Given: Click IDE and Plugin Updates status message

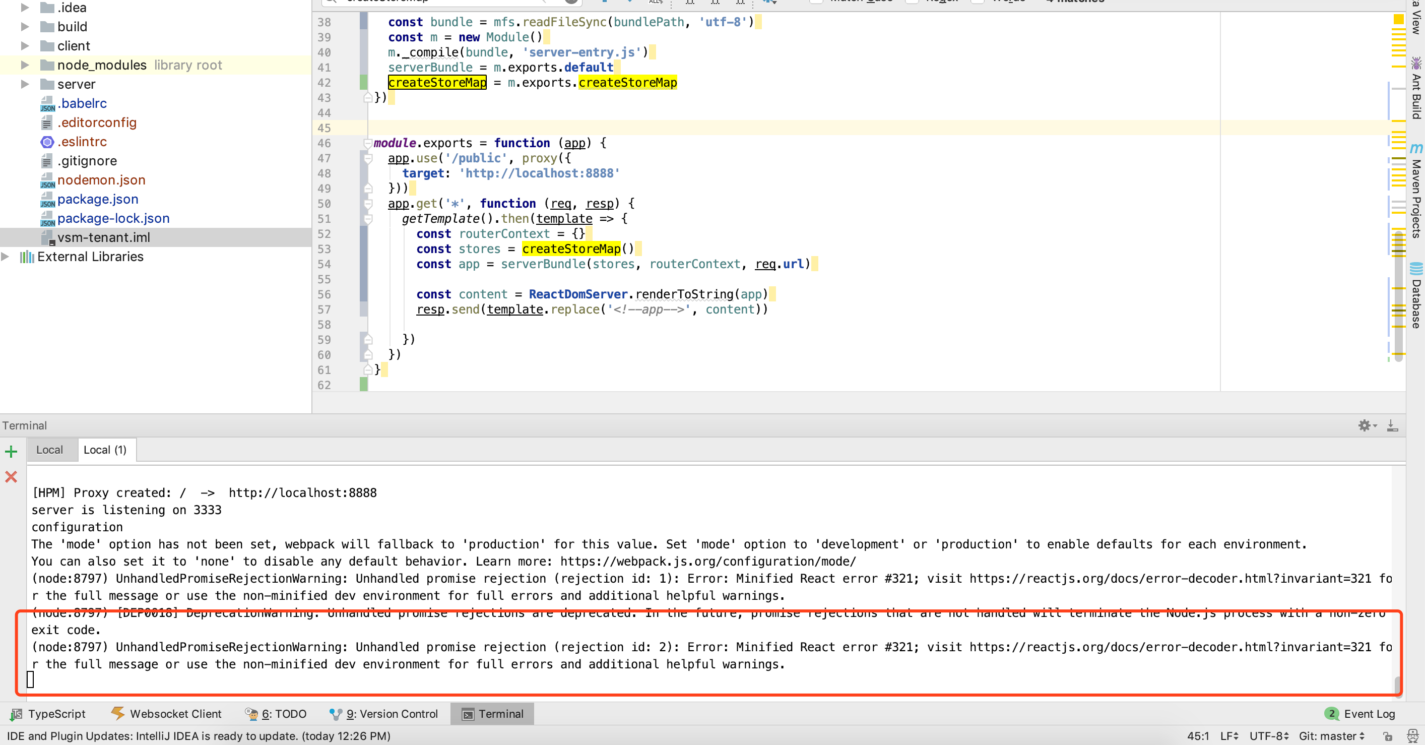Looking at the screenshot, I should (x=199, y=736).
